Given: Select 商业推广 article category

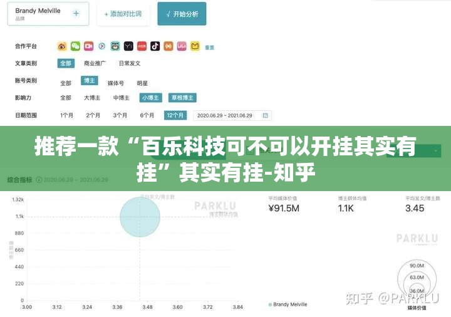Looking at the screenshot, I should (95, 63).
